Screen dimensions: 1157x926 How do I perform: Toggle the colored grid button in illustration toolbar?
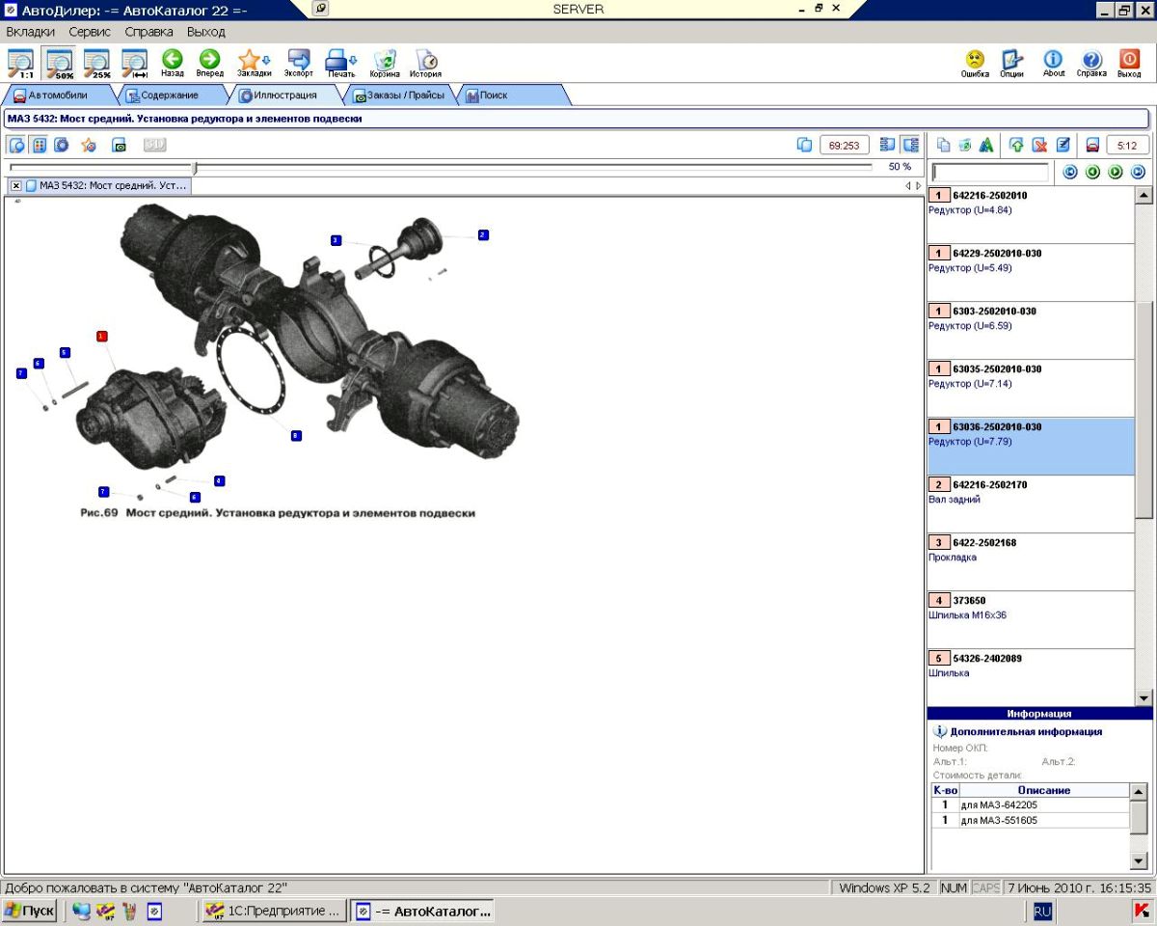pyautogui.click(x=40, y=145)
